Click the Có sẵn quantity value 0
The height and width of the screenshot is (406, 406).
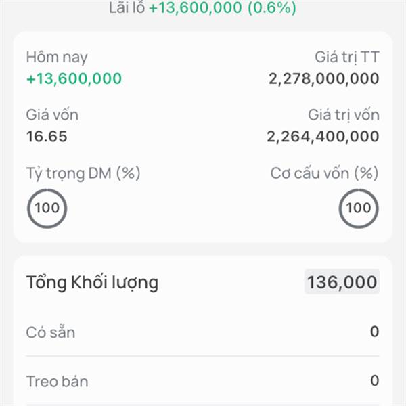tap(374, 332)
